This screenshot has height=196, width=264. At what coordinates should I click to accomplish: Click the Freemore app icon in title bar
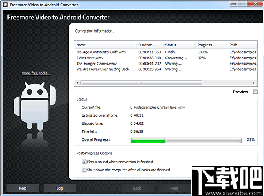(5, 4)
